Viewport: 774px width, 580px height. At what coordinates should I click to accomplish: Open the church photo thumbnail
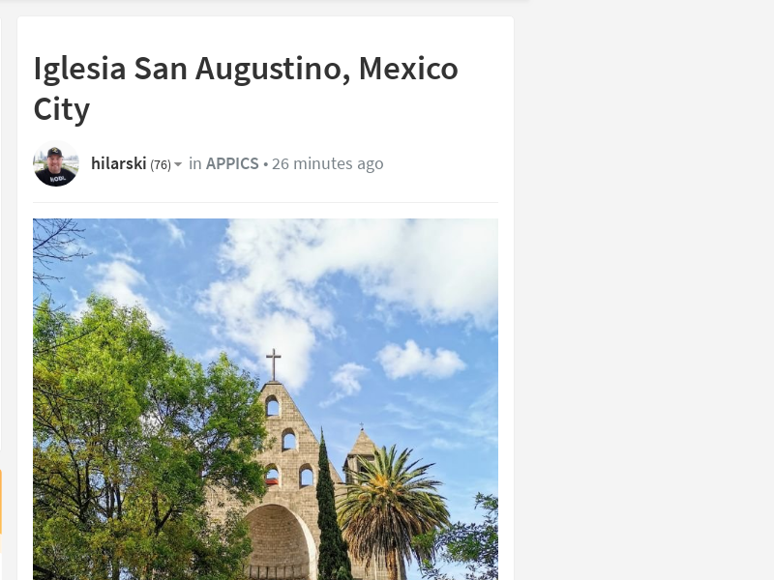click(x=265, y=399)
